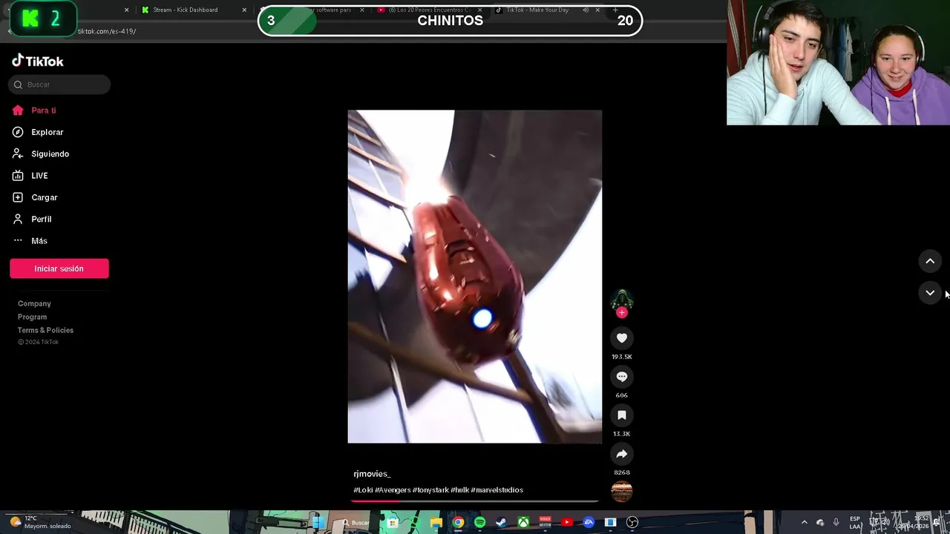Image resolution: width=950 pixels, height=534 pixels.
Task: Open Steam from taskbar
Action: tap(501, 523)
